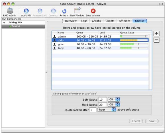Select the gina name cell
Viewport: 165px width, 133px height.
coord(61,44)
